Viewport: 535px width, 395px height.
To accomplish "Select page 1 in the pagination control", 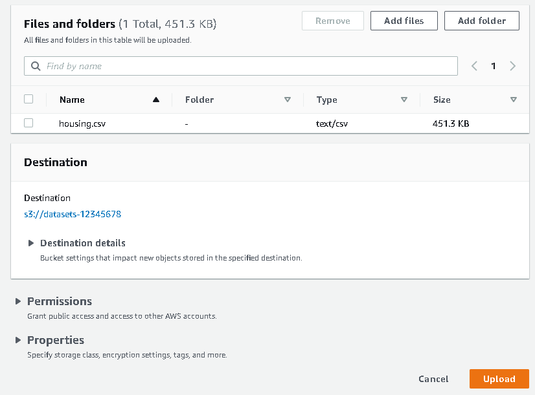I will [493, 66].
